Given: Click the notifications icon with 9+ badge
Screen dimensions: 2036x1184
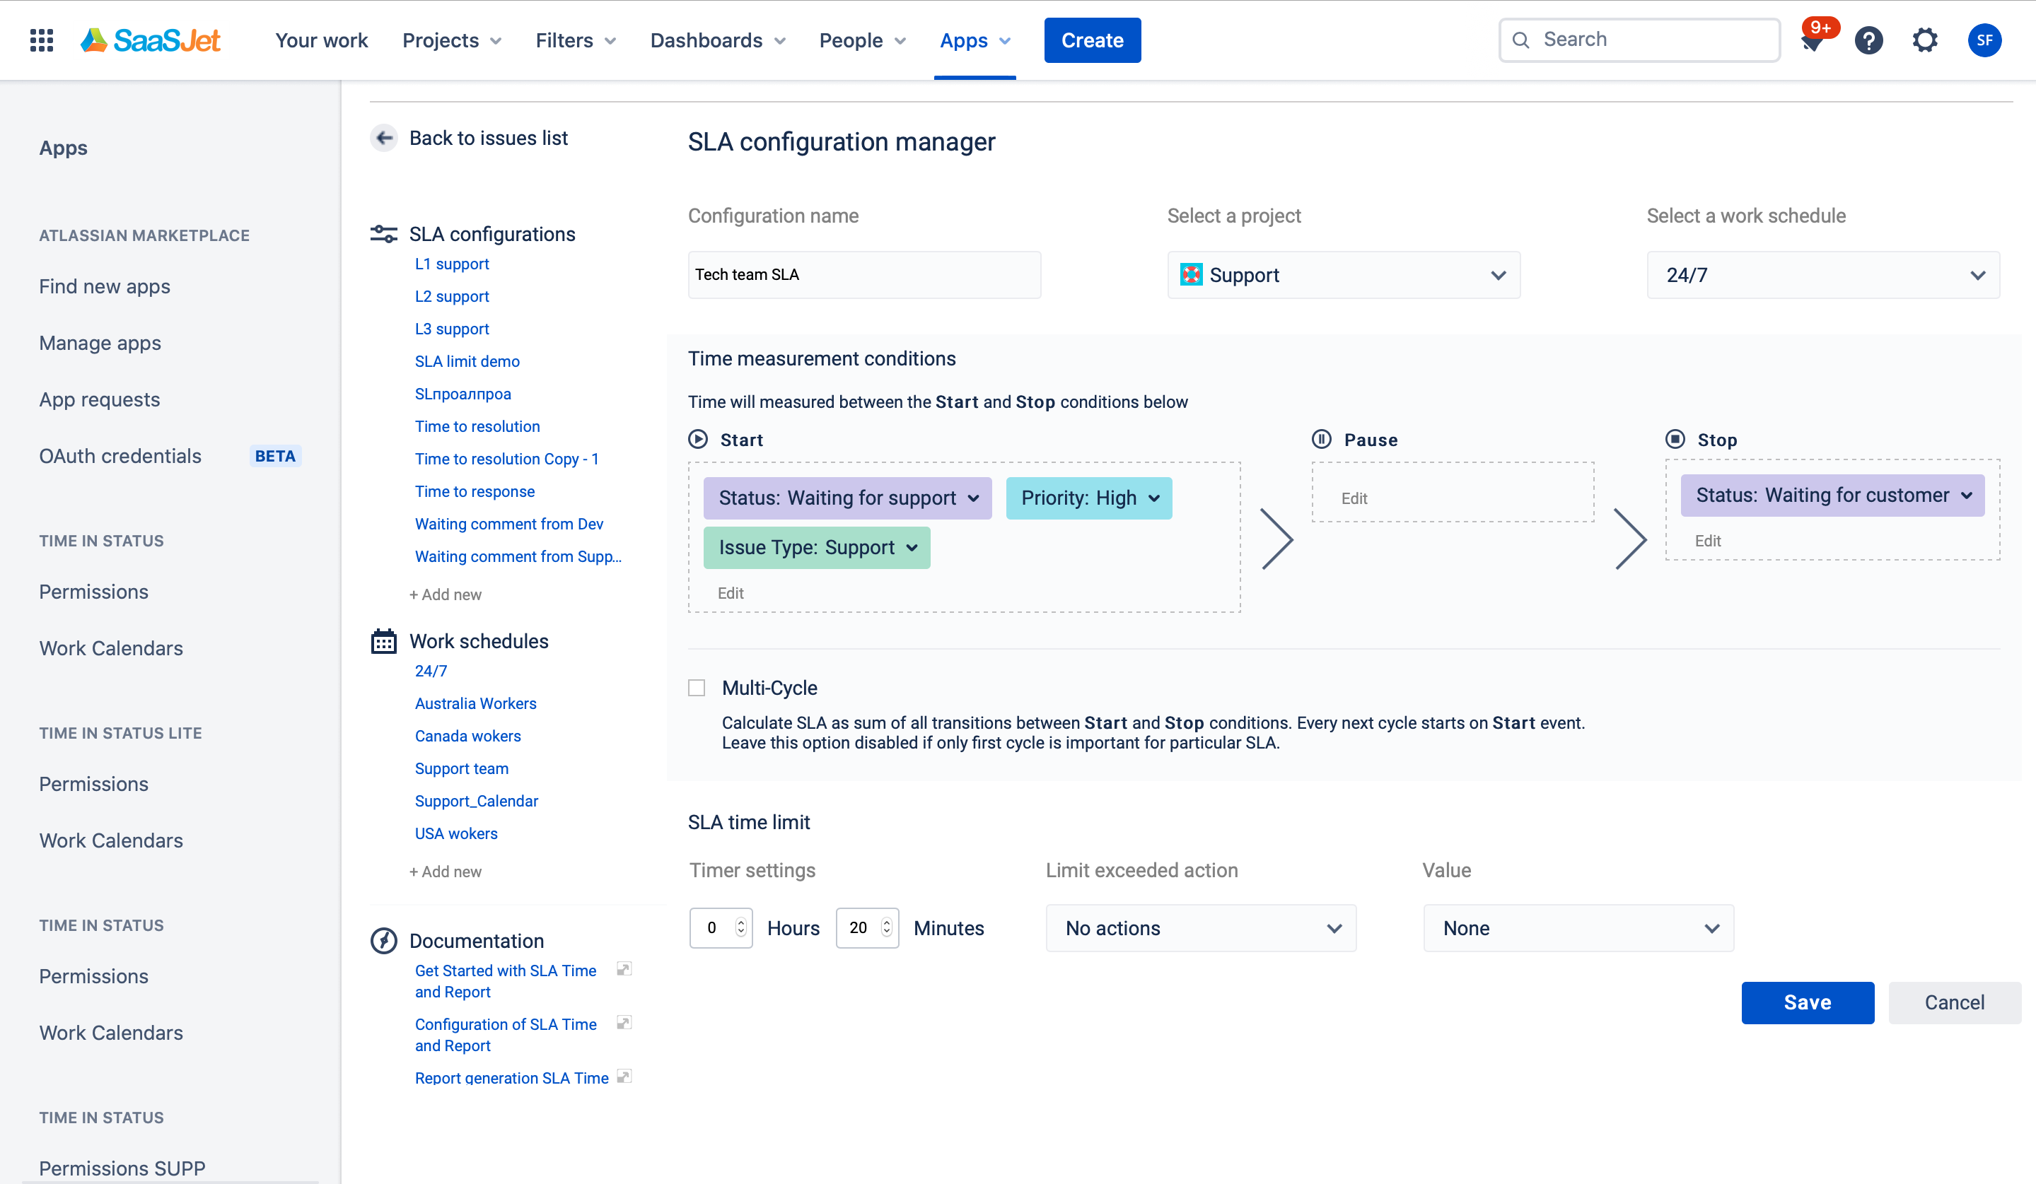Looking at the screenshot, I should [1813, 40].
